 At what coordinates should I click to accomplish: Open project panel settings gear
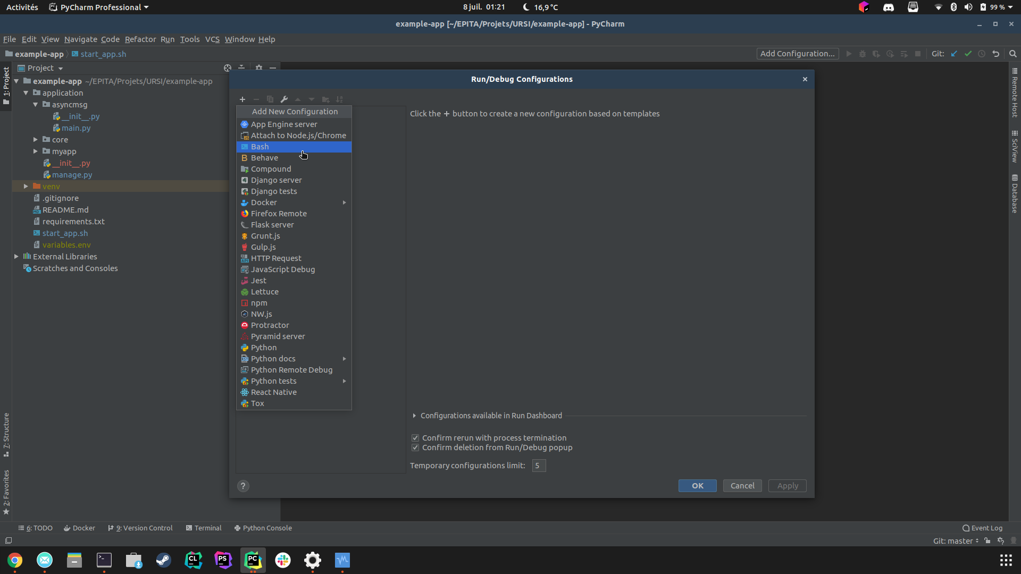(x=259, y=68)
